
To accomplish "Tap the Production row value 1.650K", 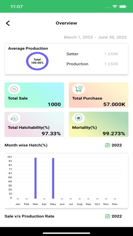I will (111, 64).
